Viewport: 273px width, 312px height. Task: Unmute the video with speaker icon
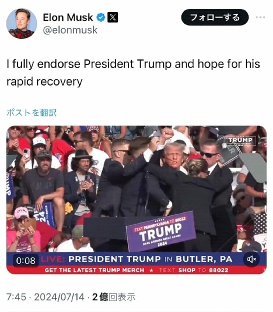(x=251, y=259)
